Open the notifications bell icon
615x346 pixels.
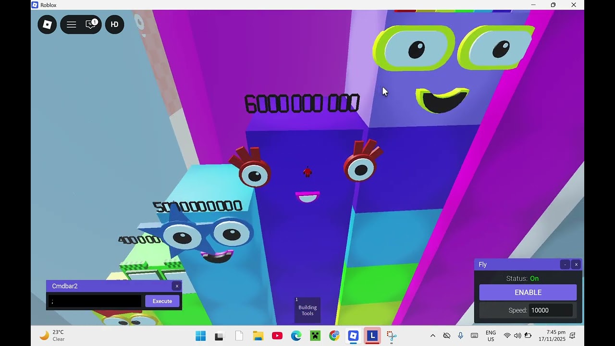pyautogui.click(x=573, y=336)
